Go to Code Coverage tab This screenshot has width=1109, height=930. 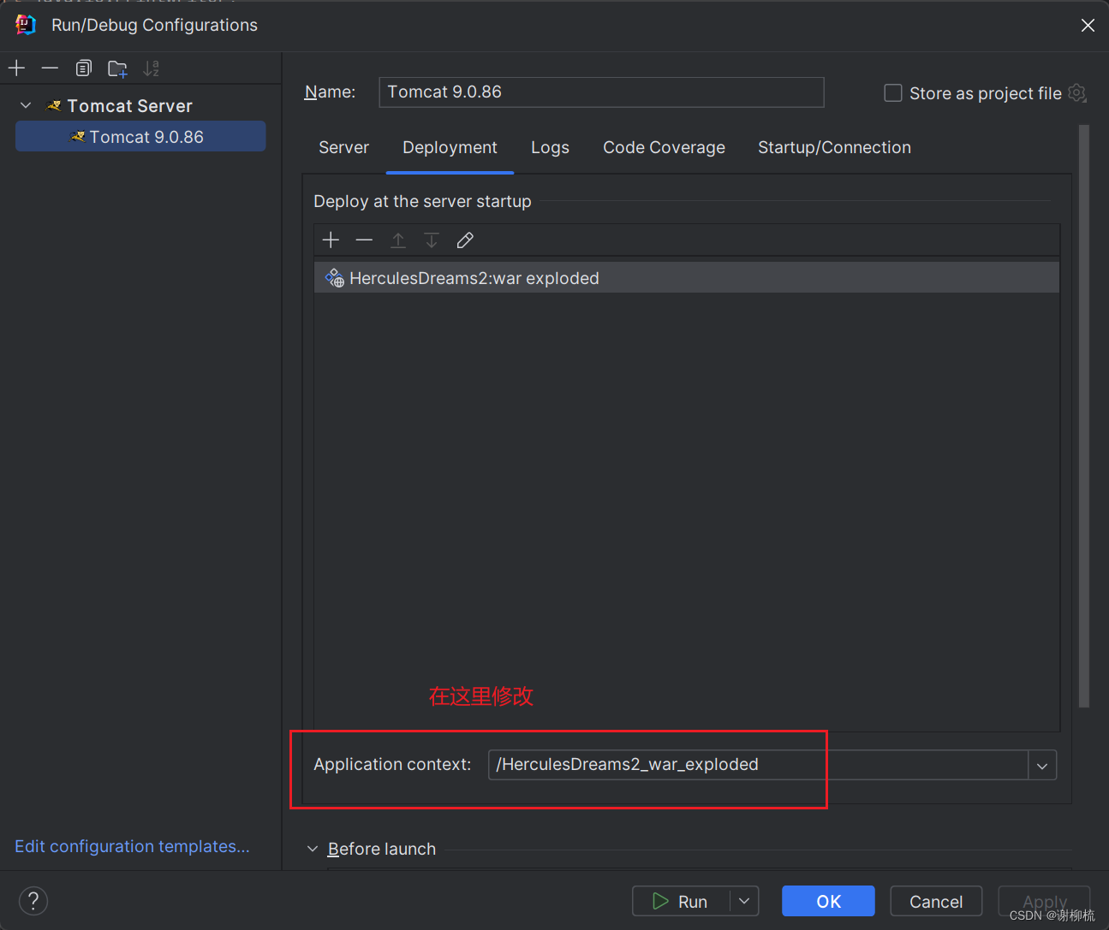(664, 147)
